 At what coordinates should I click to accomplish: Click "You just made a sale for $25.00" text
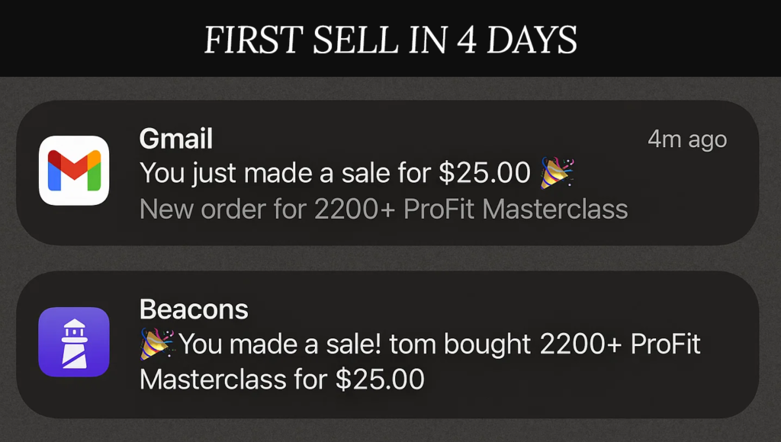pyautogui.click(x=336, y=173)
